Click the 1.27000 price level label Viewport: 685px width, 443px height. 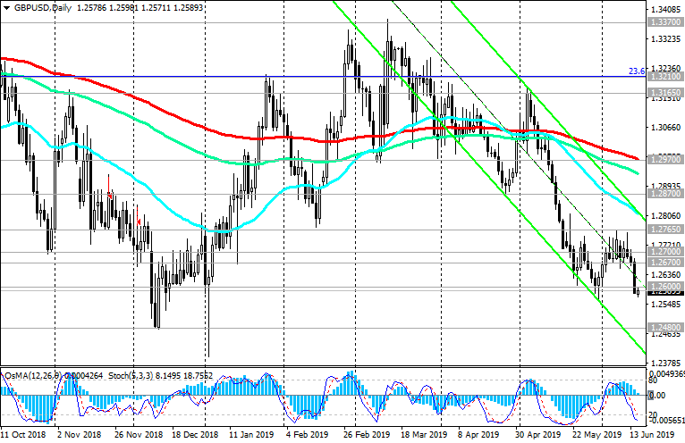665,252
